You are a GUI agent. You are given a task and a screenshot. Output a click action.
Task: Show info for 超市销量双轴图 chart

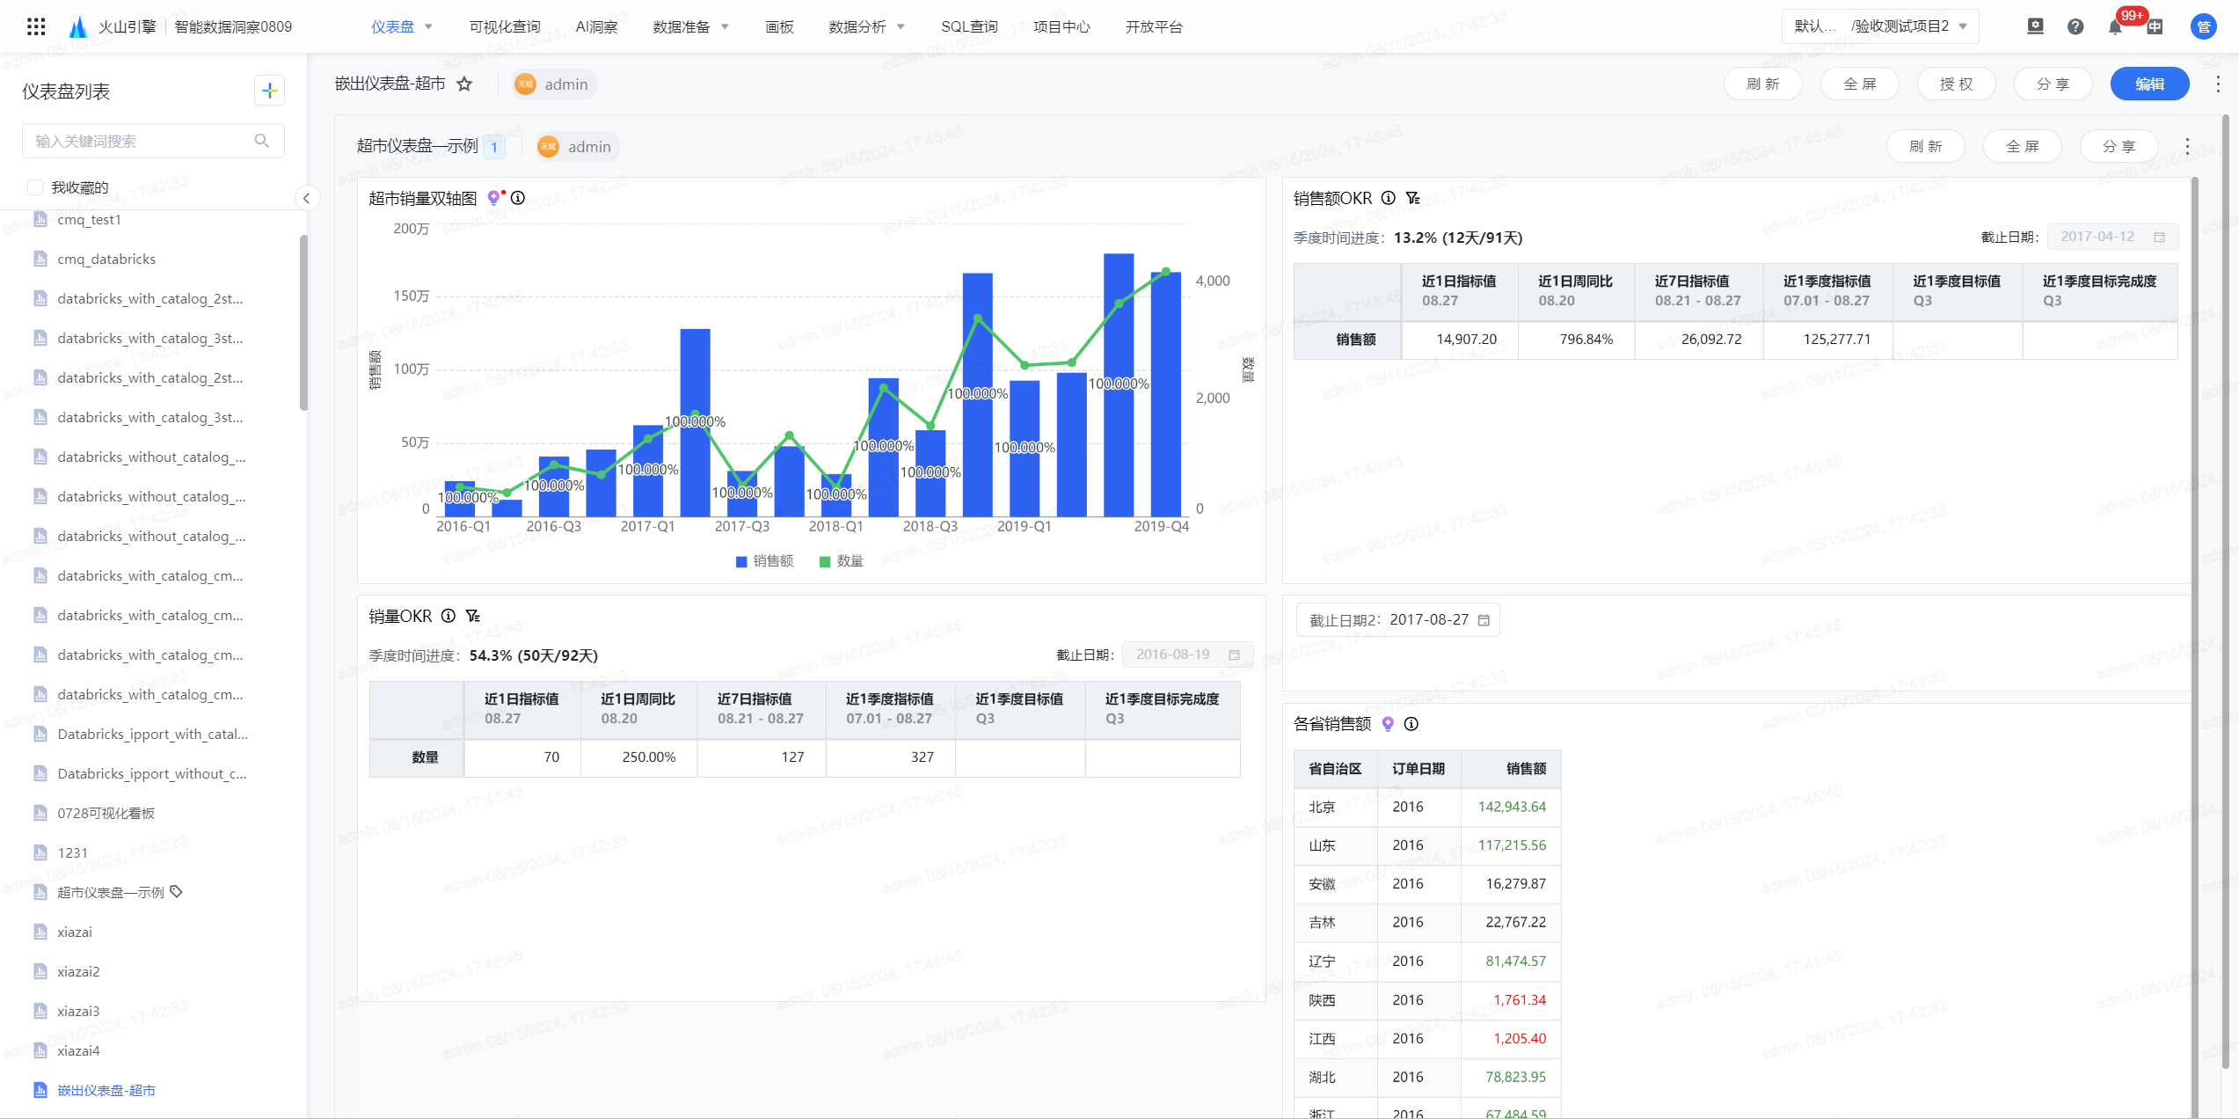point(518,198)
